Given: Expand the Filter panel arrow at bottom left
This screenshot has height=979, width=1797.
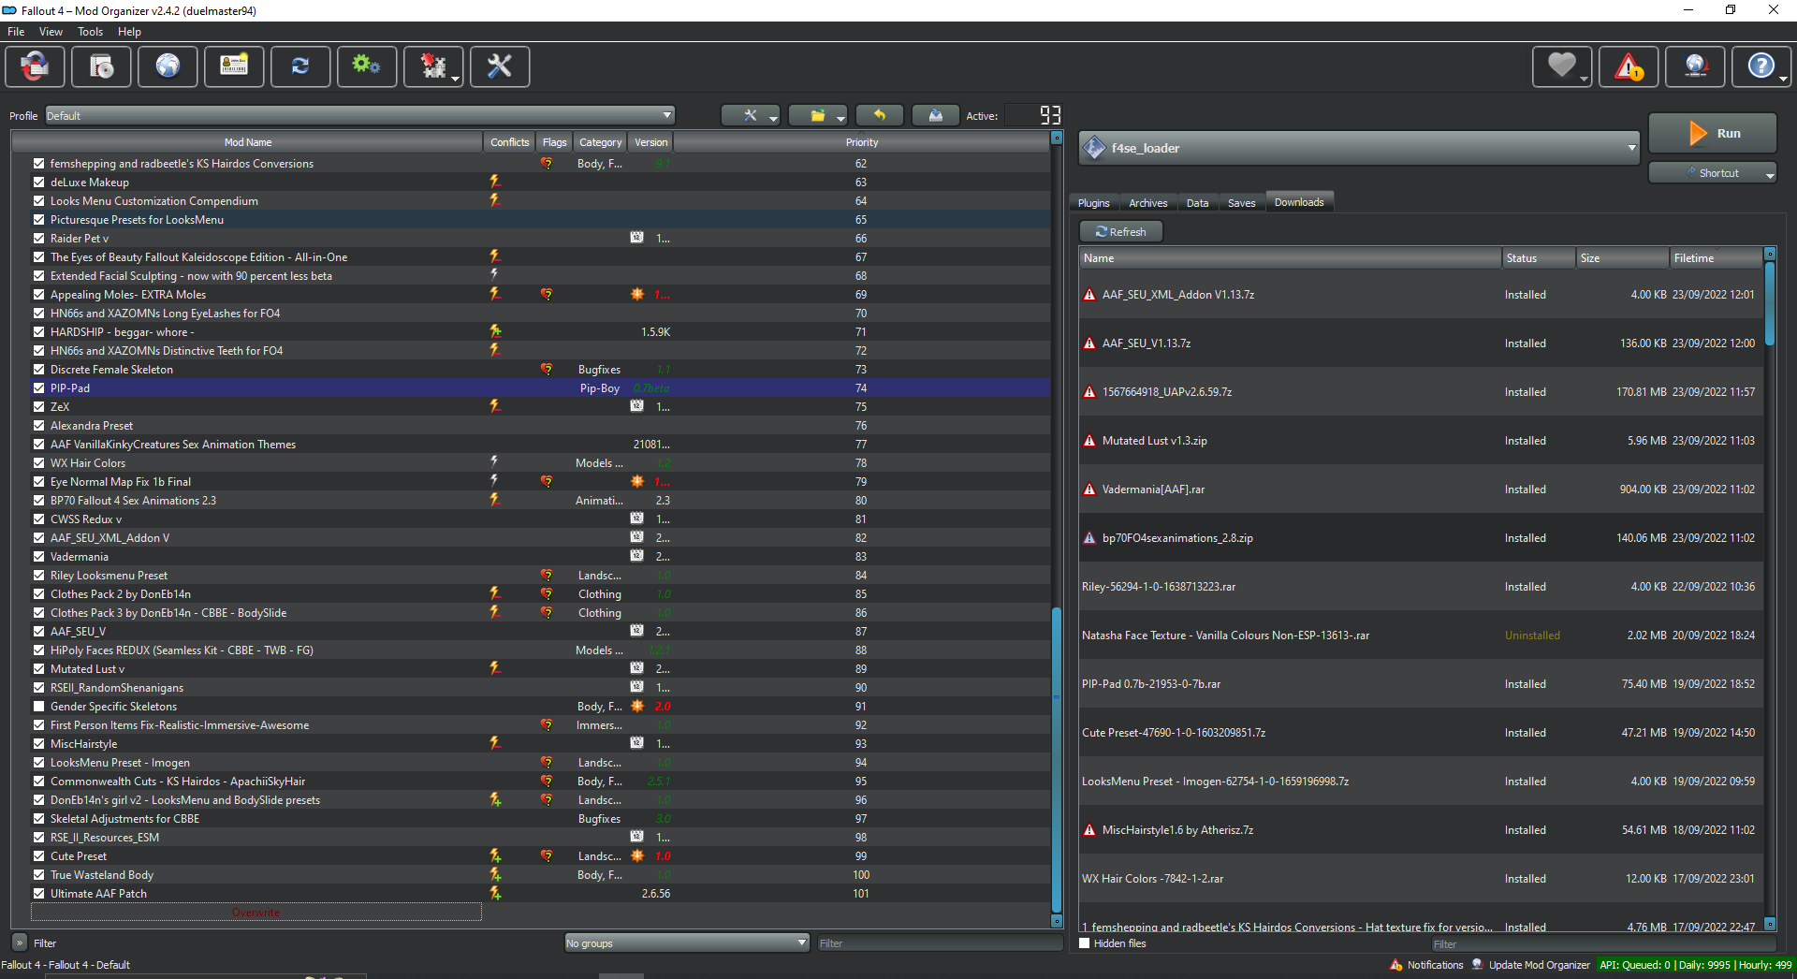Looking at the screenshot, I should click(x=19, y=942).
